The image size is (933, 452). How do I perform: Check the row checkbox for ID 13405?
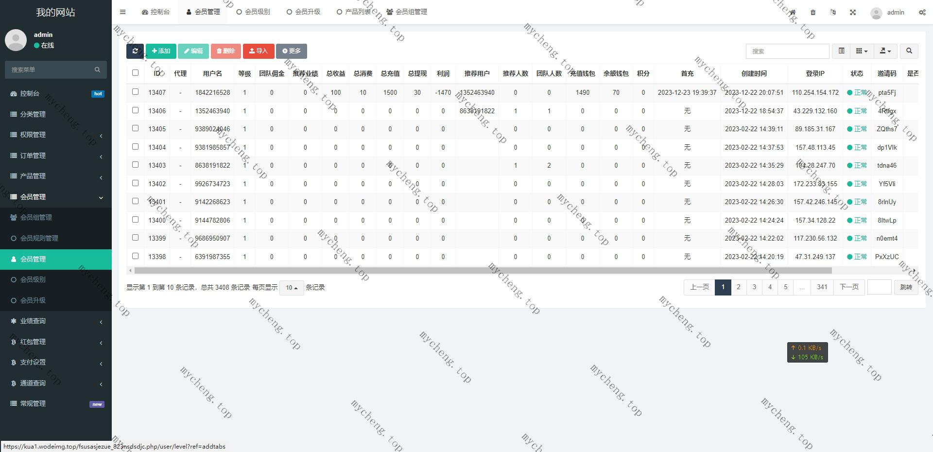pos(135,128)
